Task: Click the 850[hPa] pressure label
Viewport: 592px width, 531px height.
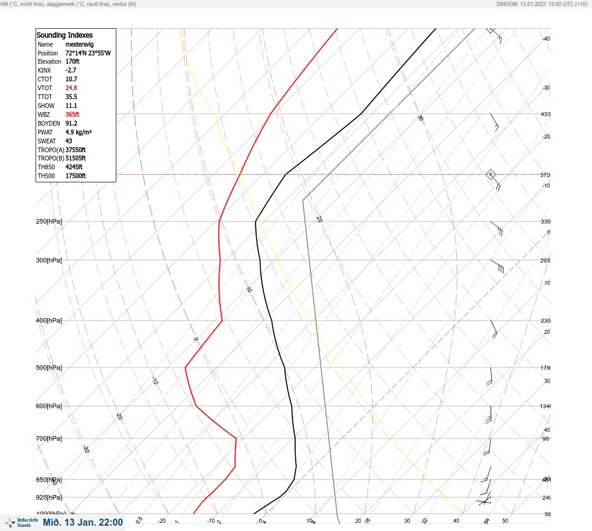Action: (49, 480)
